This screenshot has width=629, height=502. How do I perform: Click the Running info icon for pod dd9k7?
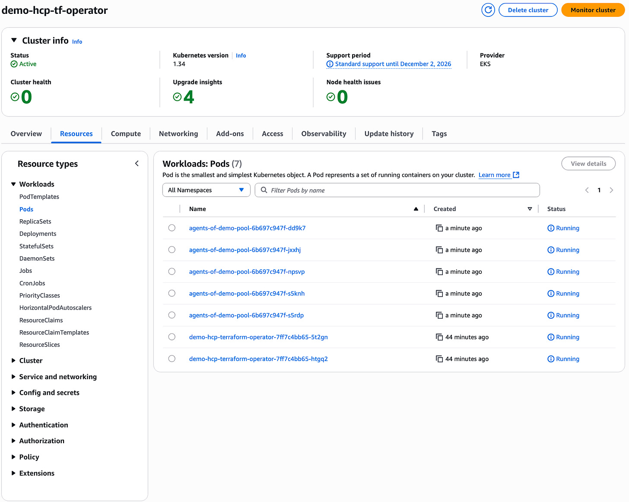551,228
